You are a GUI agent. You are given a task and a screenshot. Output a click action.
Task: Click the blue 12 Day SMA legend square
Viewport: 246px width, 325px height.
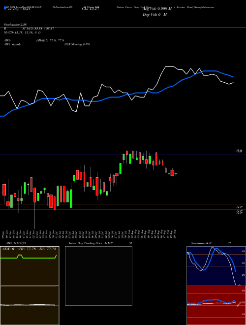5,8
